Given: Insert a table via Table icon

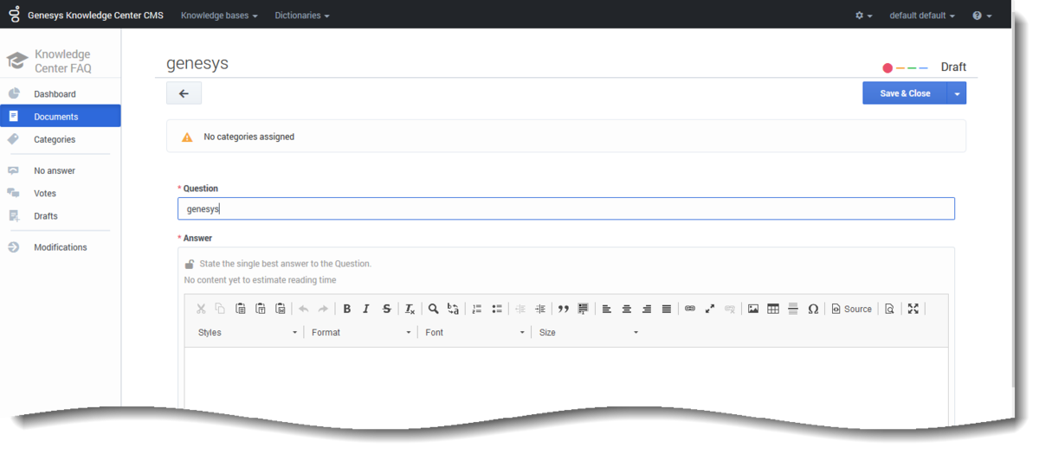Looking at the screenshot, I should [773, 309].
